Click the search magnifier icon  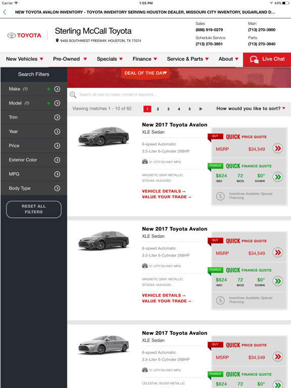pyautogui.click(x=73, y=94)
